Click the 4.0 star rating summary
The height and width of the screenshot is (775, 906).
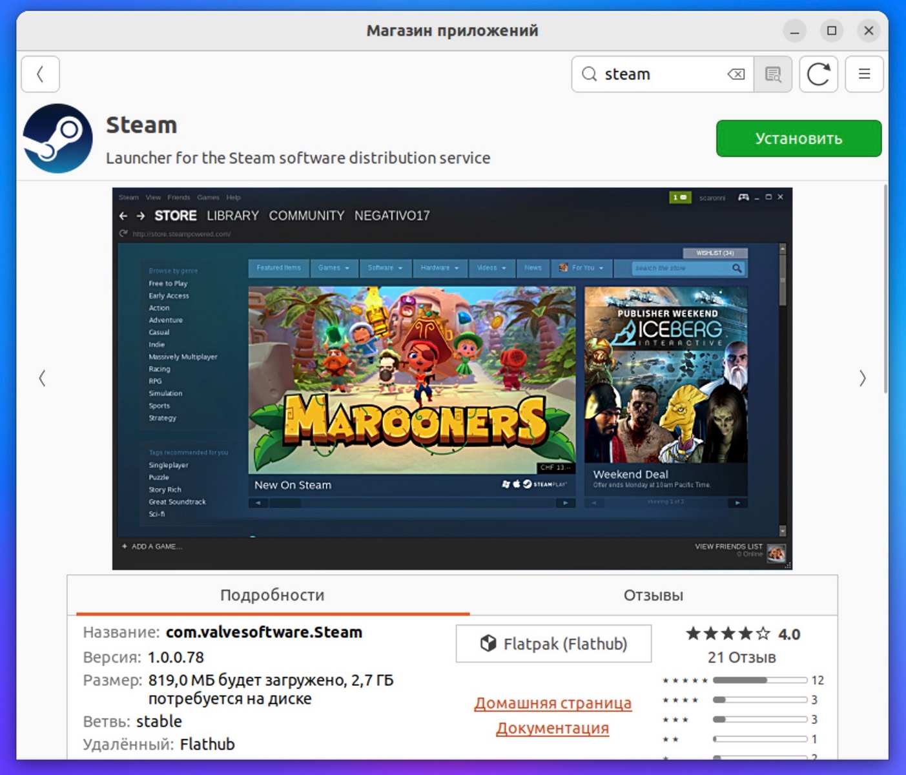tap(743, 634)
